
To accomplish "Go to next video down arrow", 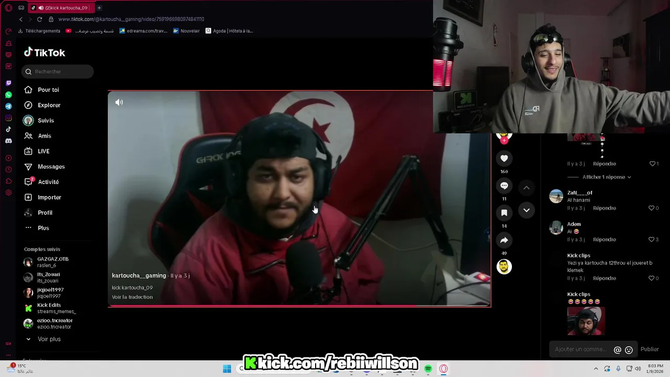I will pos(527,210).
